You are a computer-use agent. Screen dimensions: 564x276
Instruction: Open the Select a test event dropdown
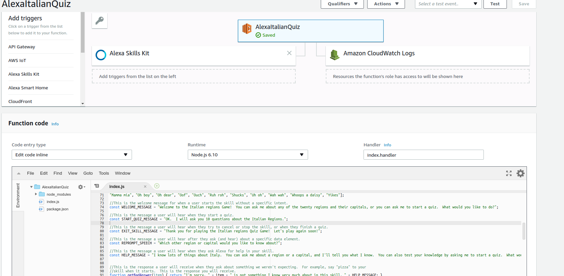(x=448, y=4)
